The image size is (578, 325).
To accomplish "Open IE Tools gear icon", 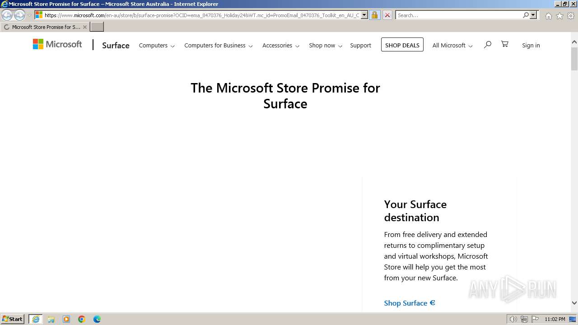I will [571, 16].
